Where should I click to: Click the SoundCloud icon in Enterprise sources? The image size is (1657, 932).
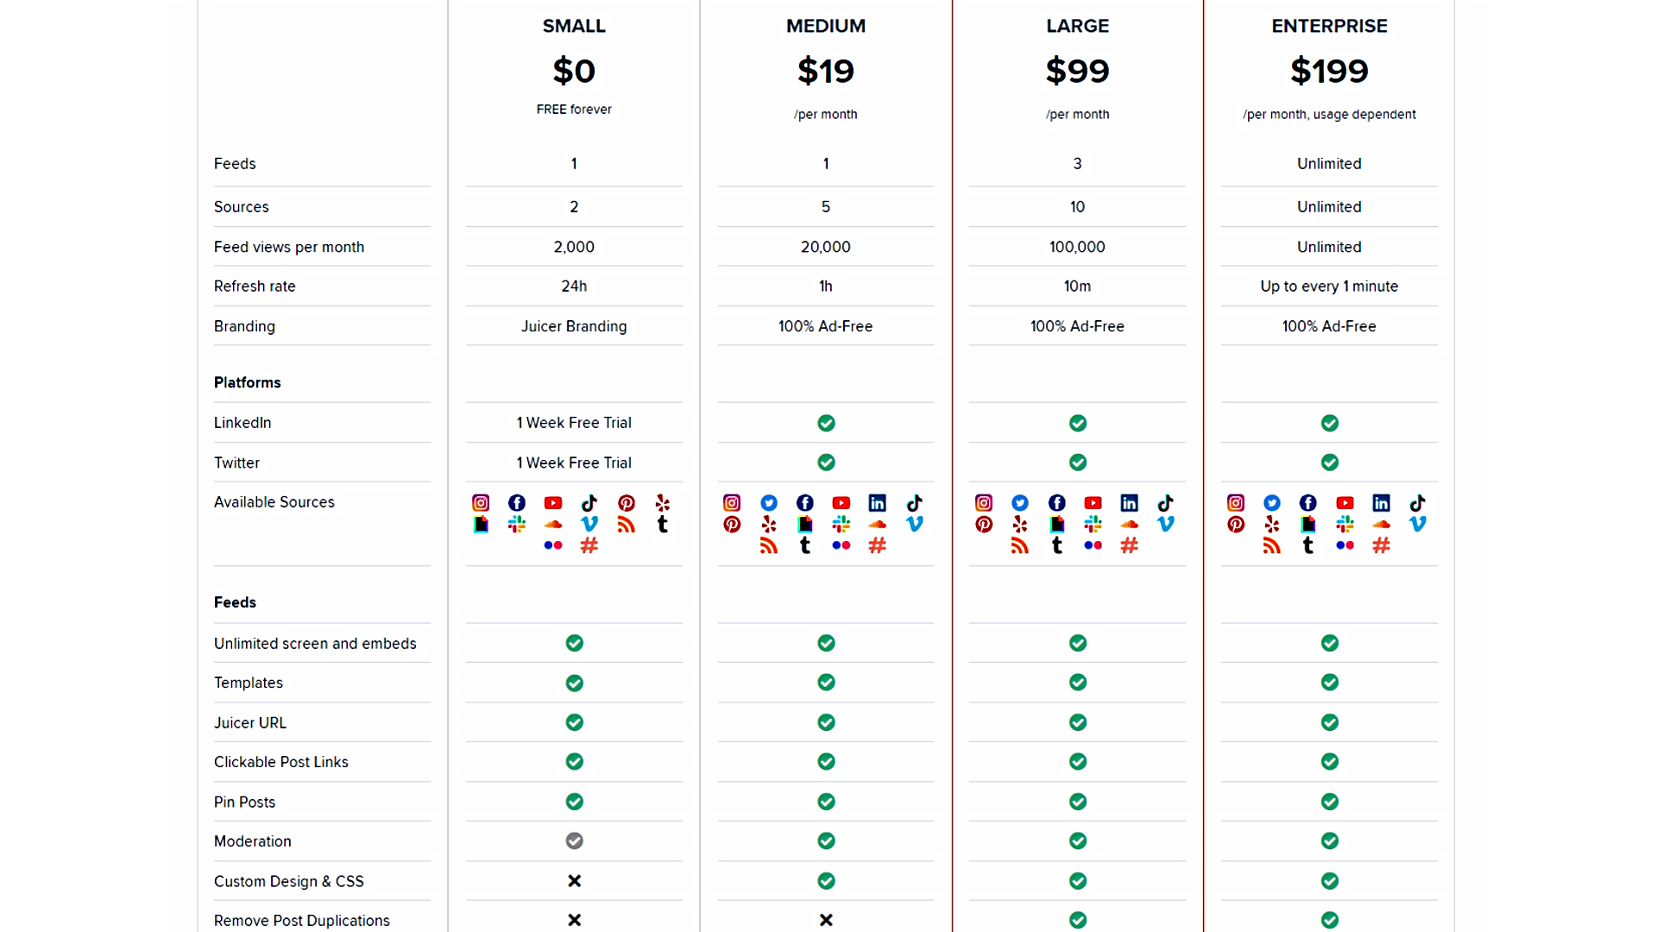1381,524
